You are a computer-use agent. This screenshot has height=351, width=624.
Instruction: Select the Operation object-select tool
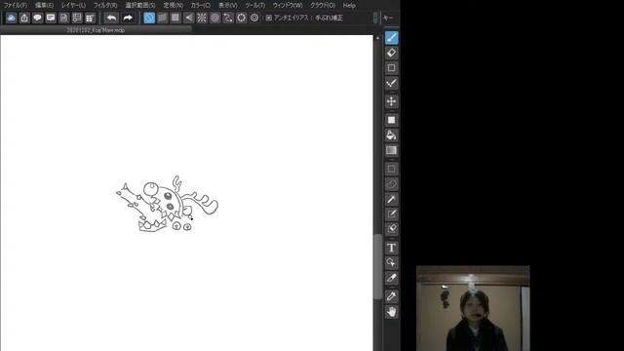392,262
